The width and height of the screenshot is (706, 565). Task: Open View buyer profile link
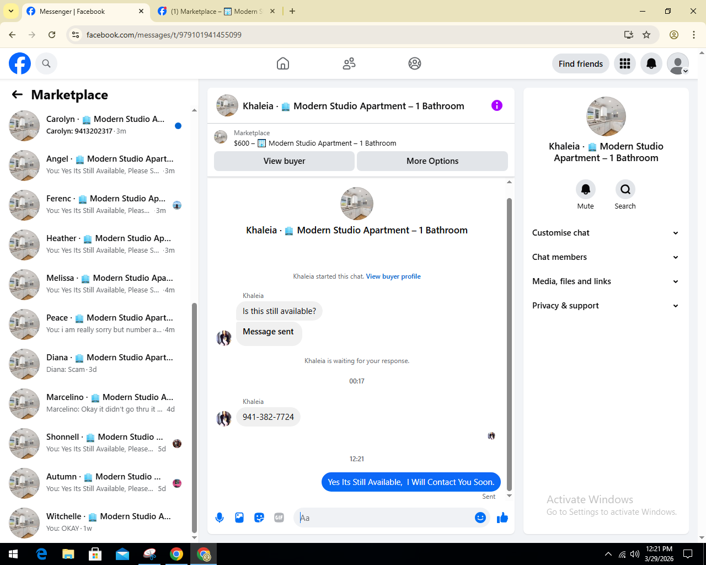point(393,276)
